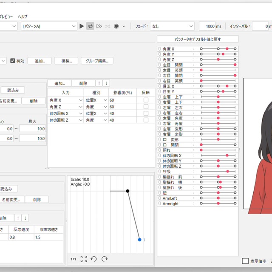Click the shuffle playback icon

[108, 26]
